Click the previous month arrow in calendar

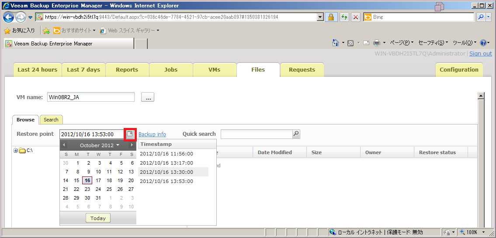(64, 145)
